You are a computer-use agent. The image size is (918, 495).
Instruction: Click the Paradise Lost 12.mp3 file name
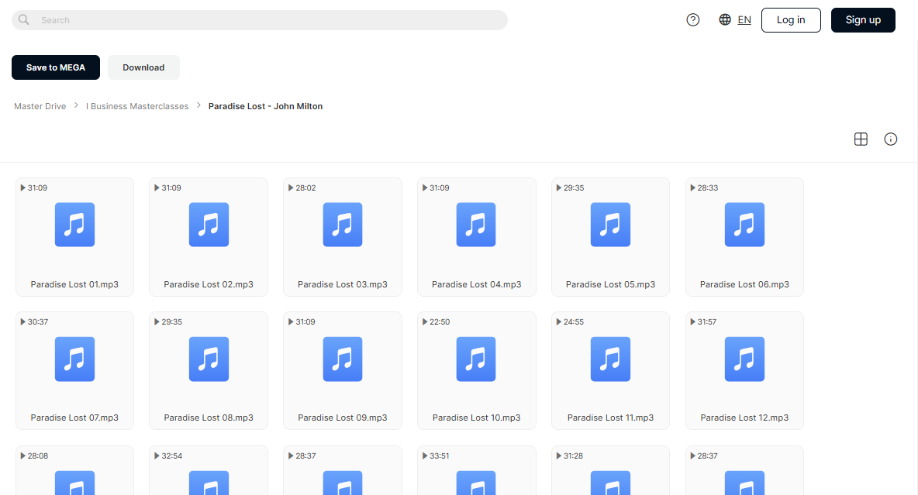click(x=744, y=418)
